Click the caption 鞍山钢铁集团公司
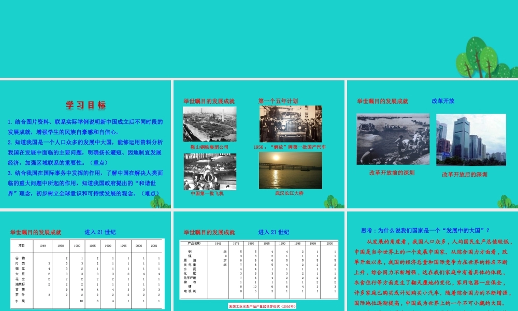518x311 pixels. coord(209,147)
